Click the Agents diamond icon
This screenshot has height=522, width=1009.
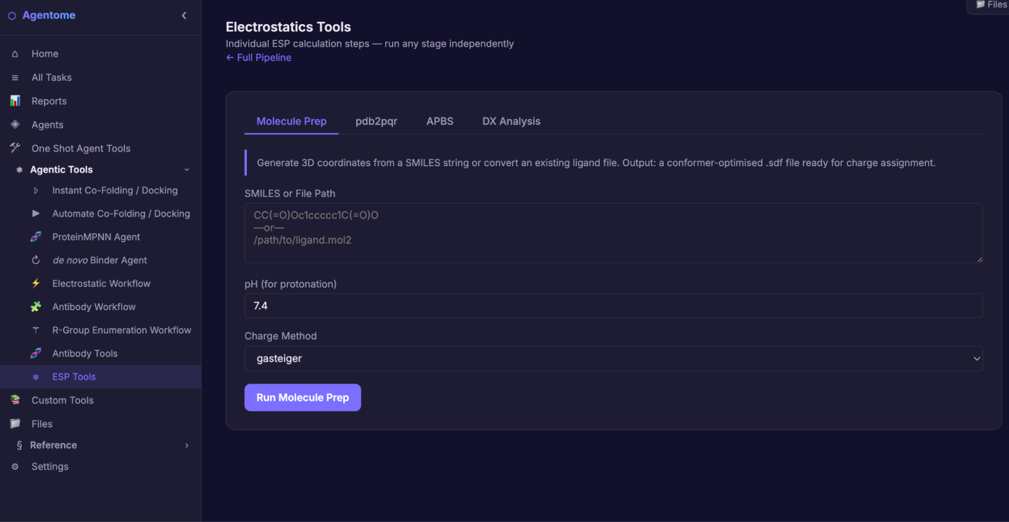click(x=15, y=125)
